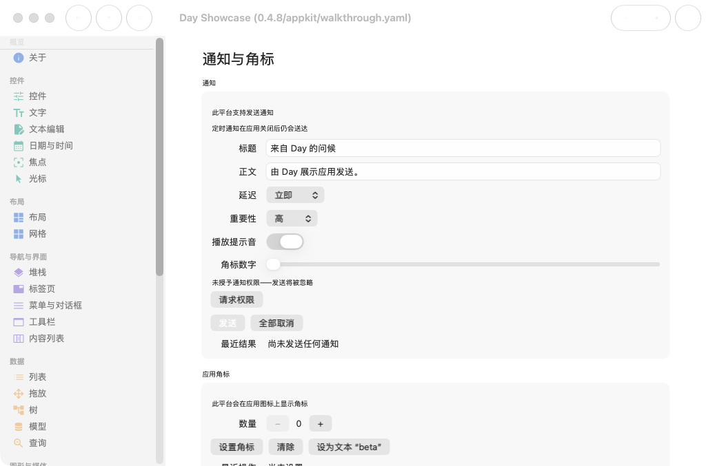Image resolution: width=706 pixels, height=466 pixels.
Task: Open the 文本编辑 document icon
Action: point(19,129)
